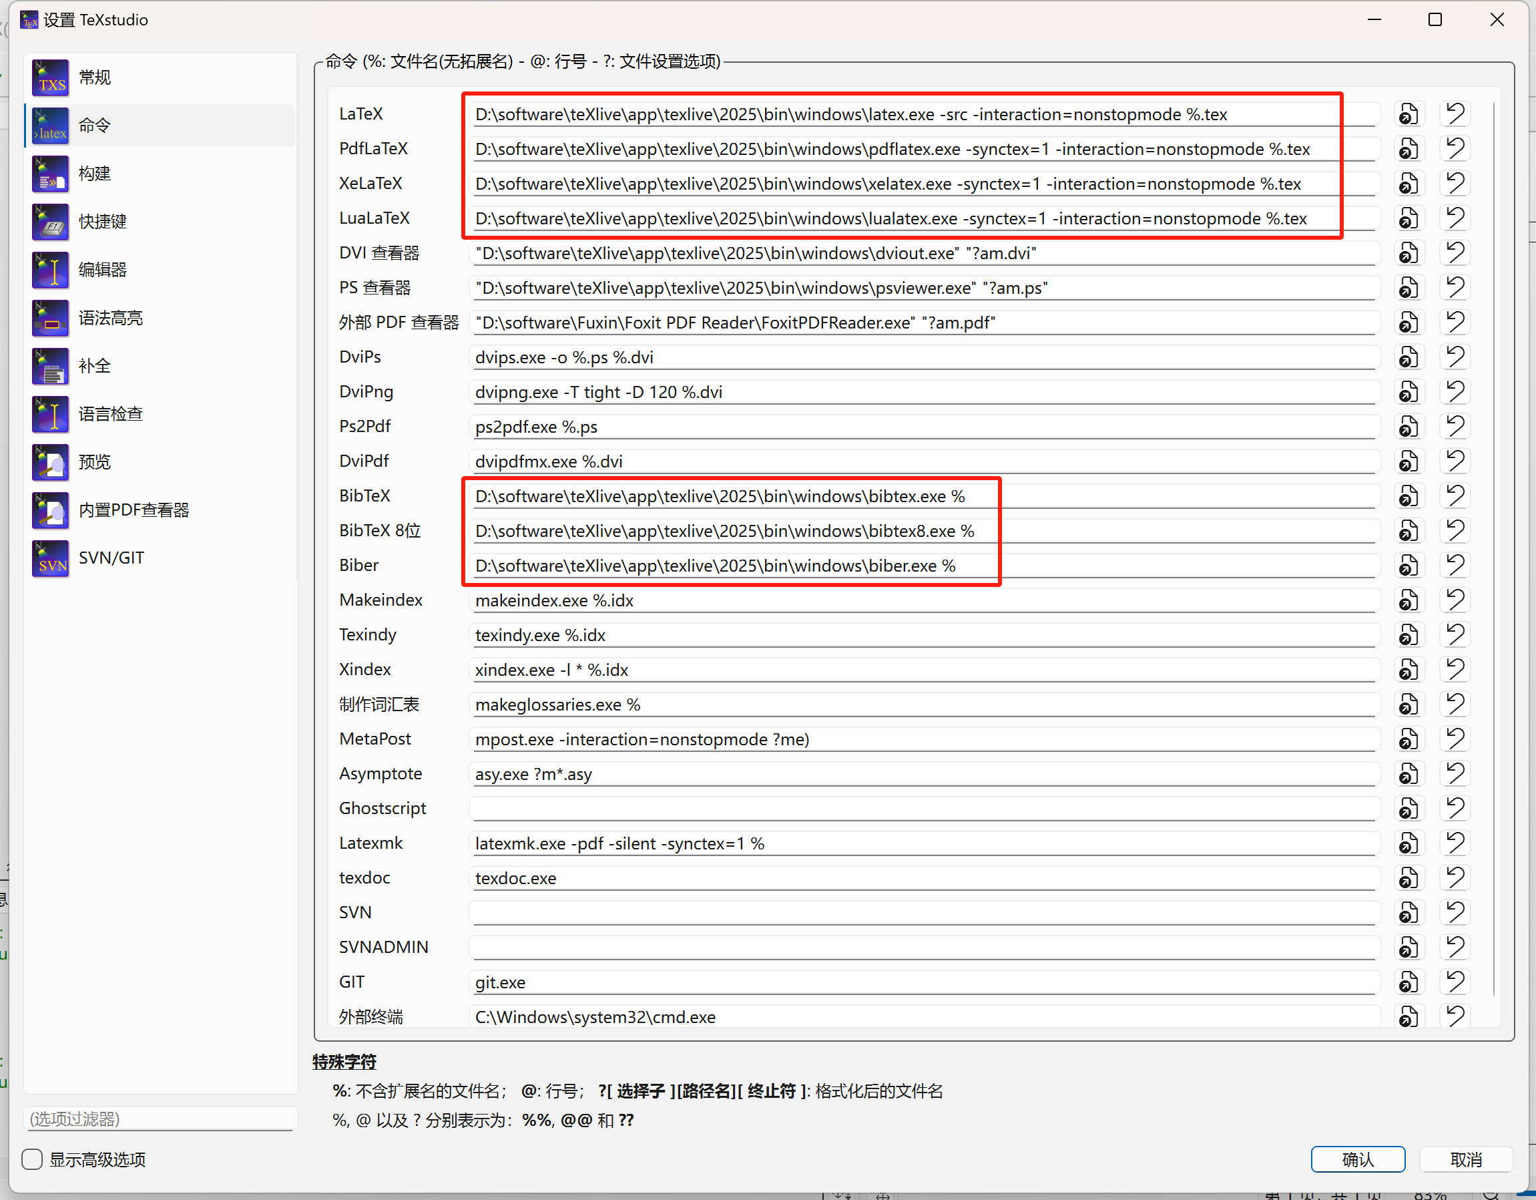Edit the Ps2Pdf command field

point(924,427)
